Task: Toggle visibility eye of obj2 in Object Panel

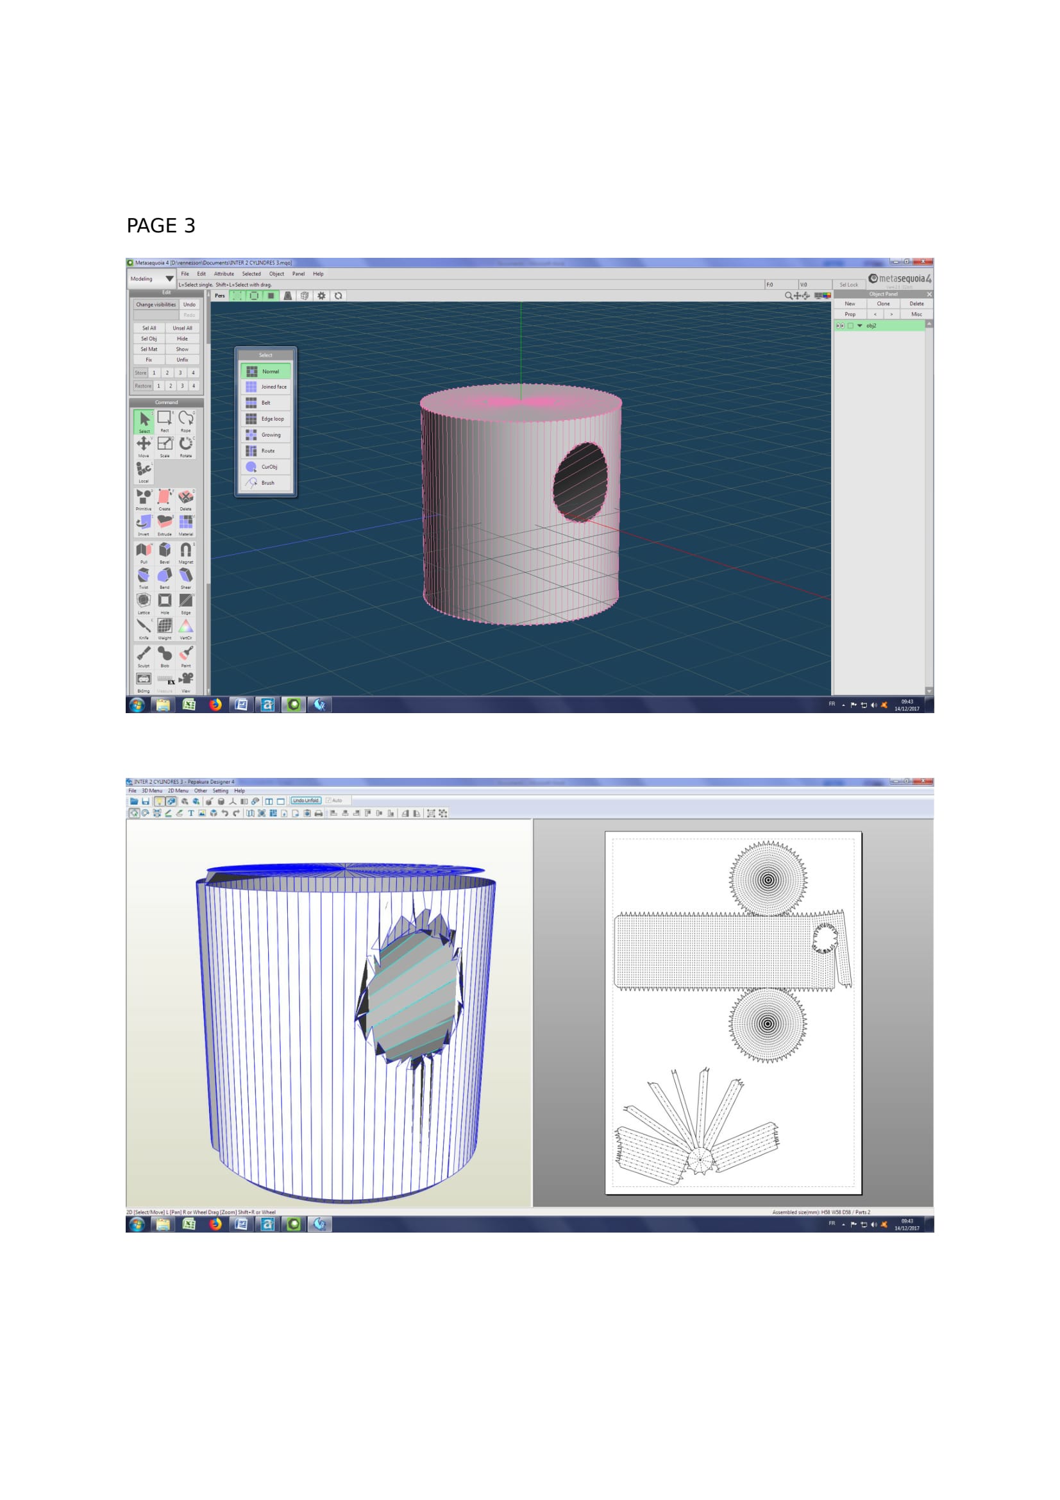Action: click(840, 325)
